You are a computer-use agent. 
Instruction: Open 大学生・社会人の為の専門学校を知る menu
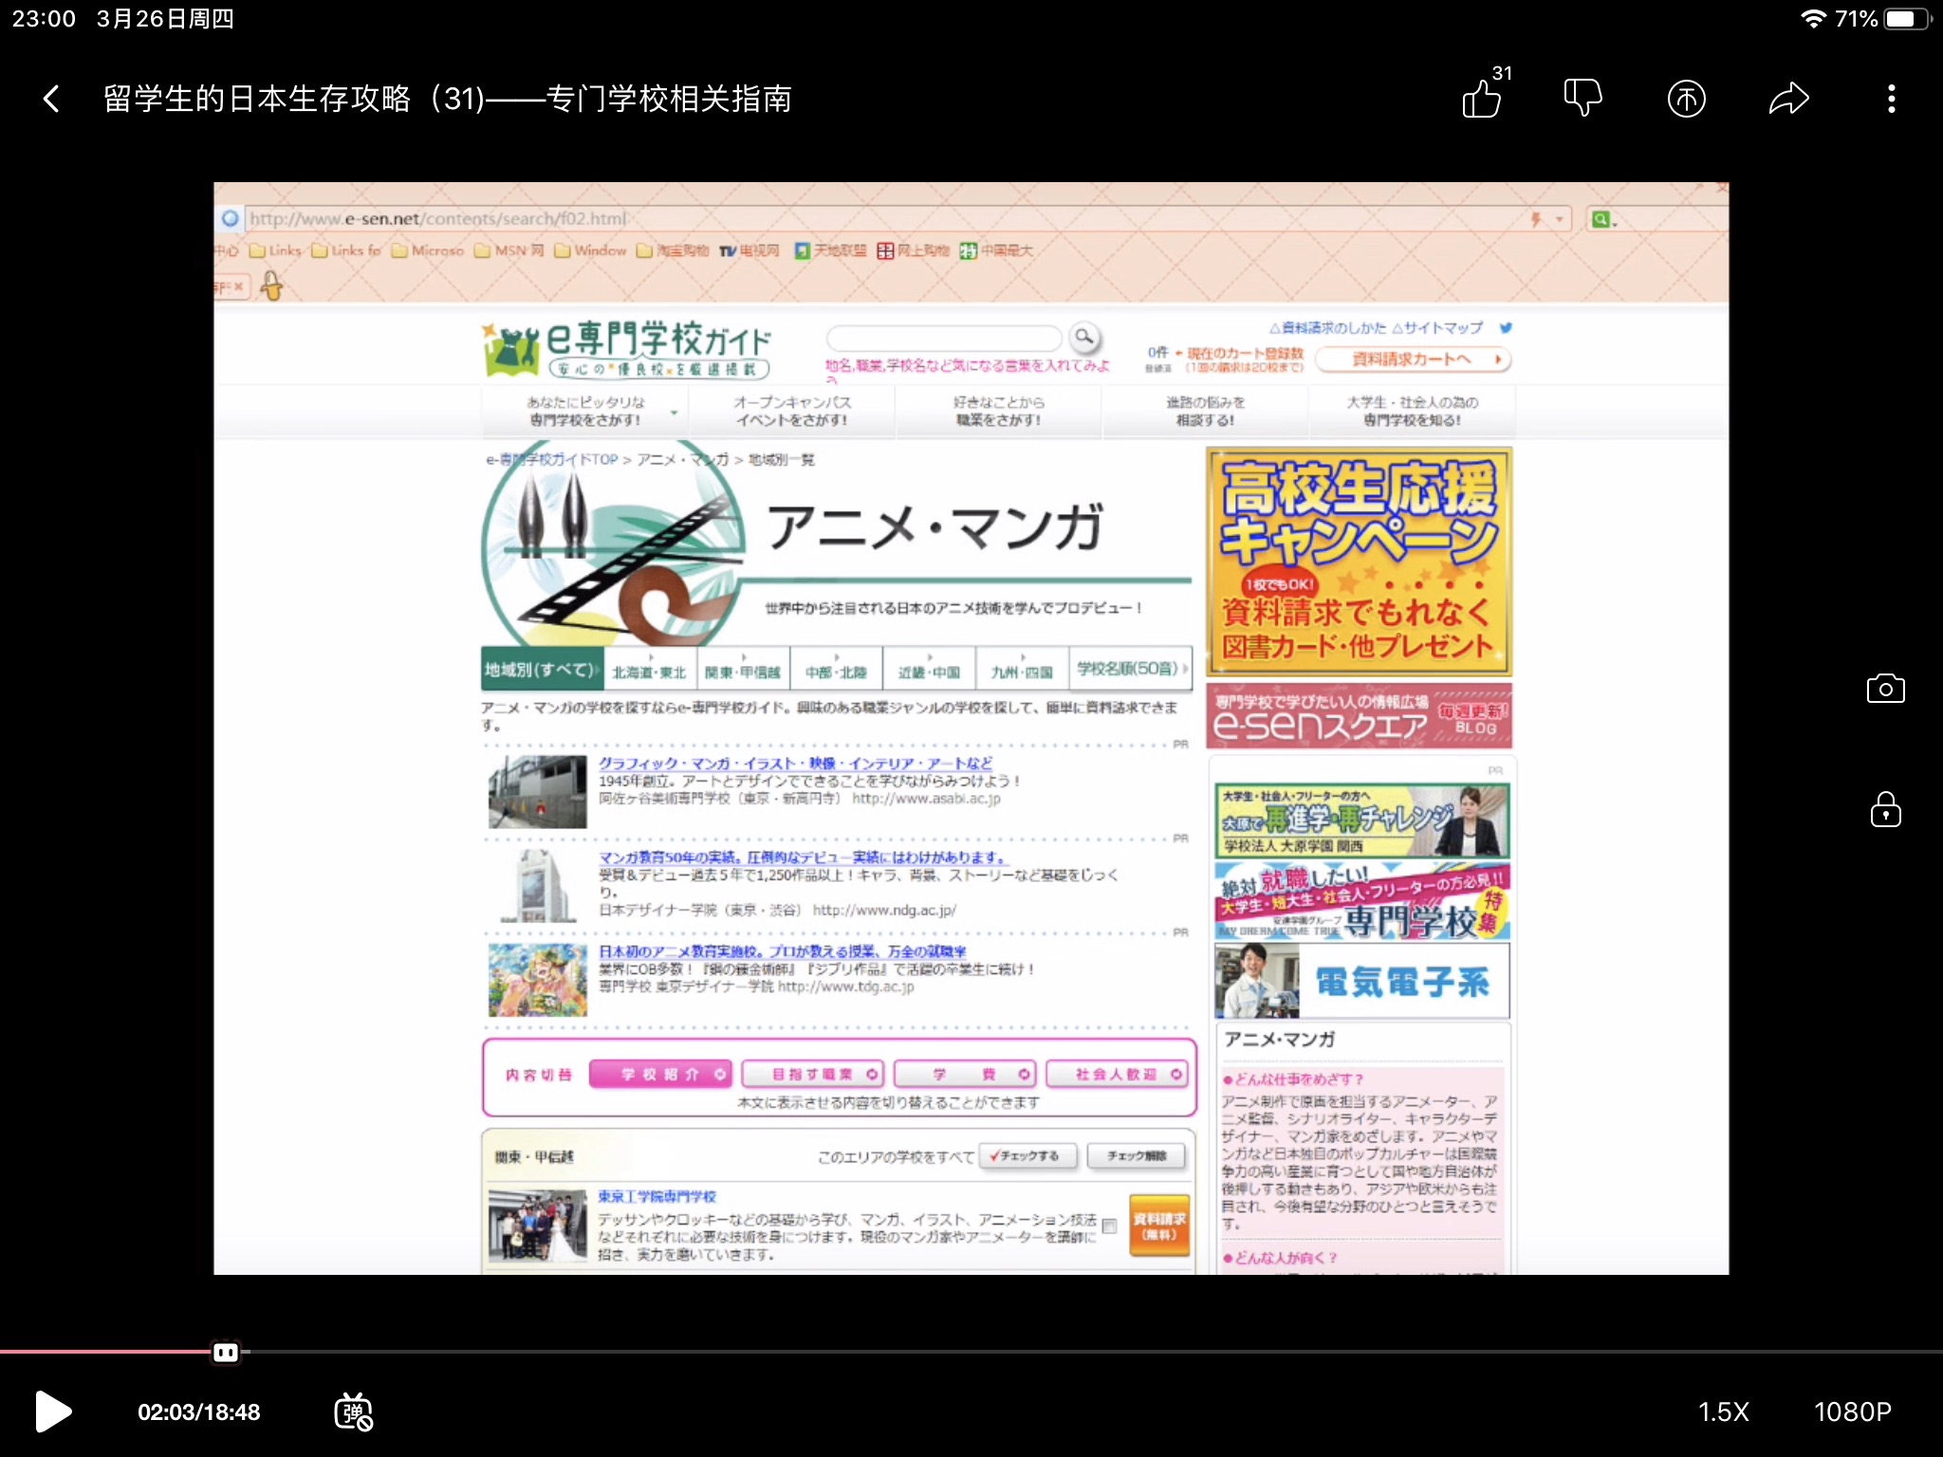(x=1412, y=411)
